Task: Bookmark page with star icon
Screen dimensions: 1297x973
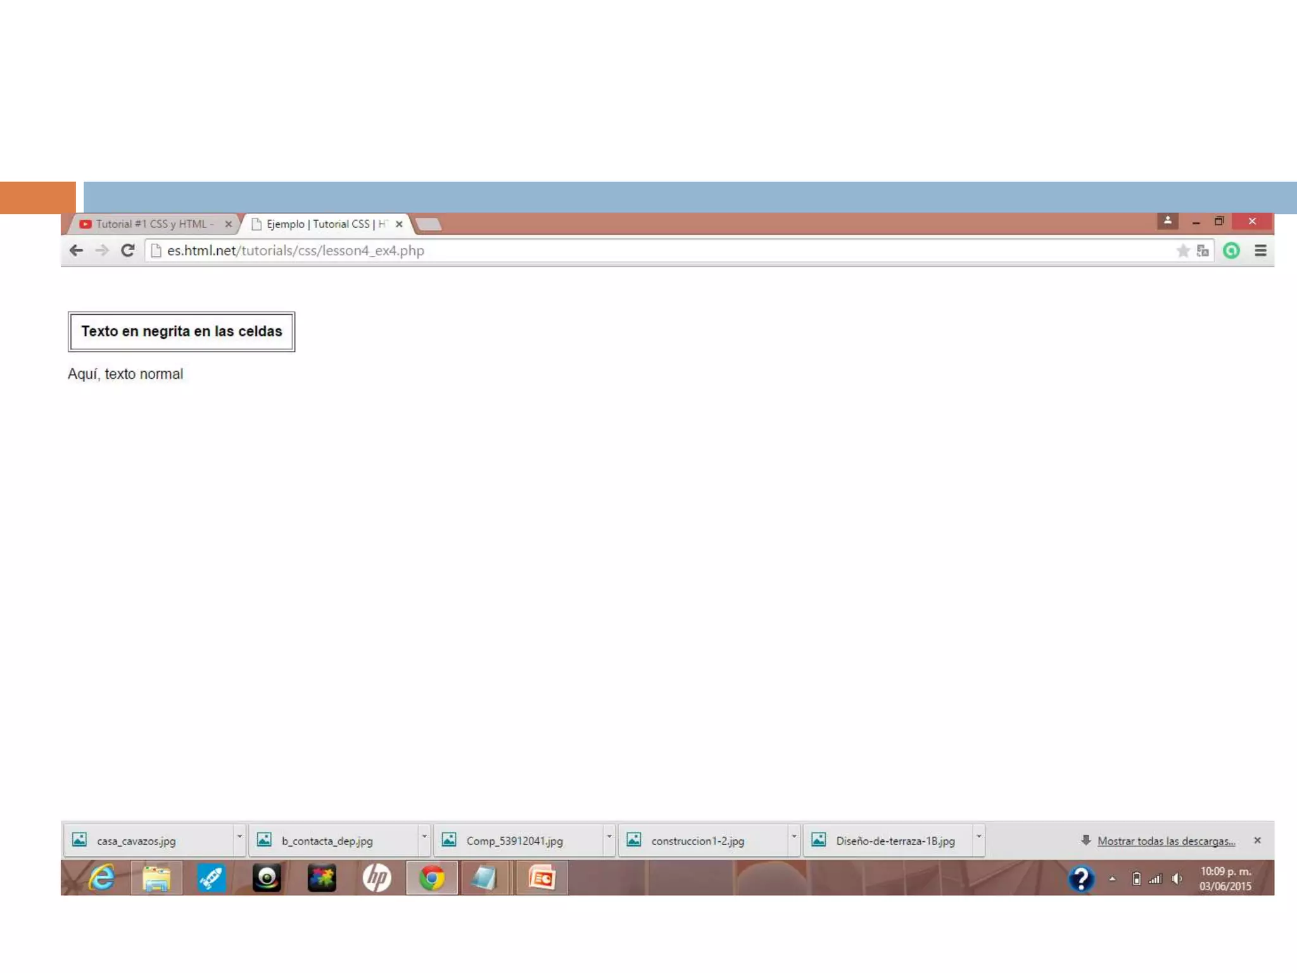Action: [x=1182, y=251]
